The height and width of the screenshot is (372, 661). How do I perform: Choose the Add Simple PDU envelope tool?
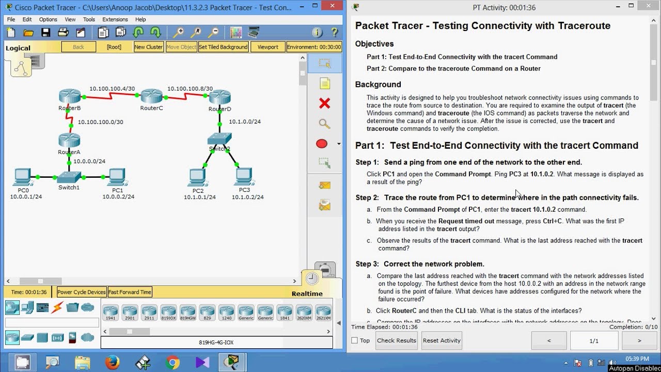click(x=324, y=185)
